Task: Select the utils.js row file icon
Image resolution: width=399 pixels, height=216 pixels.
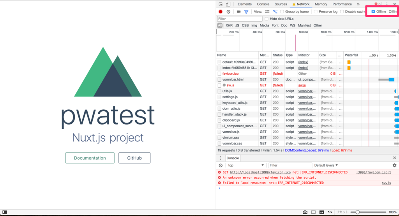Action: pos(219,91)
